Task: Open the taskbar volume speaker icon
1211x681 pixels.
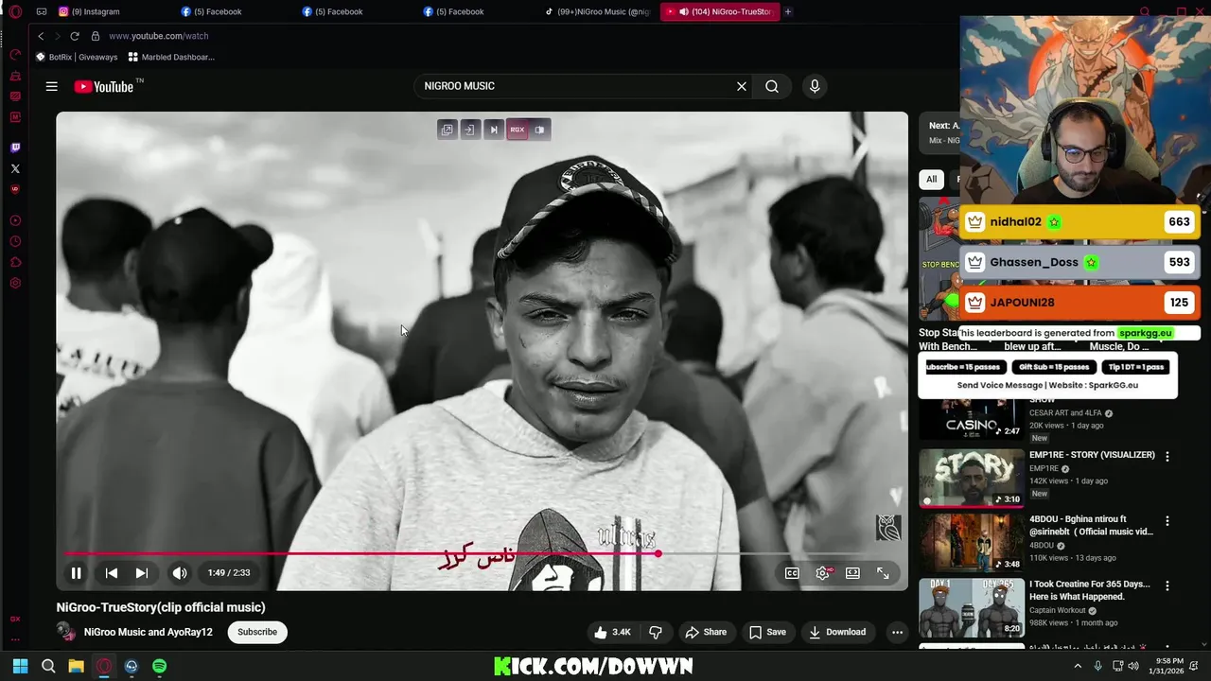Action: (1133, 666)
